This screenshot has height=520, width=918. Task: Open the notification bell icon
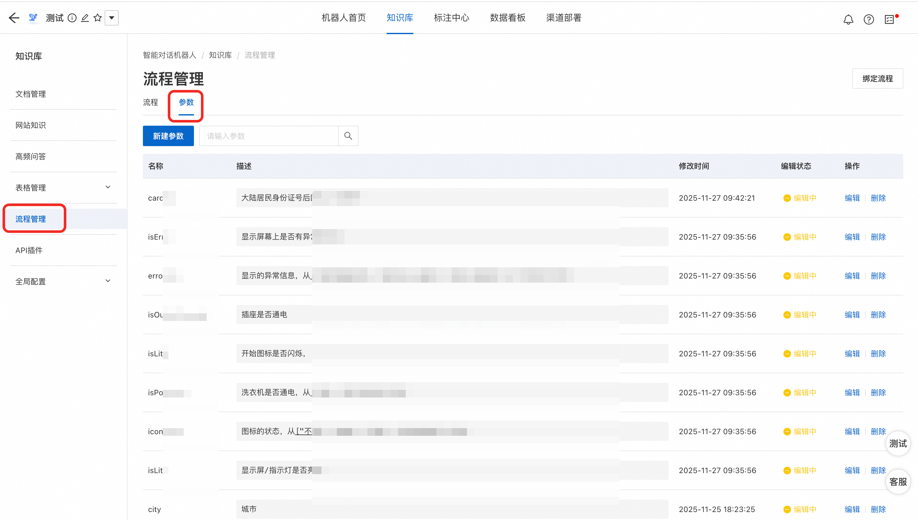(x=848, y=19)
